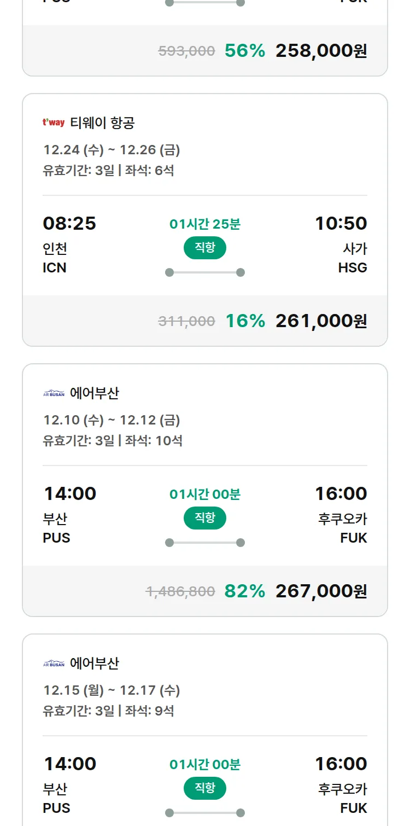Screen dimensions: 410x826
Task: Click the 56% discount label
Action: [245, 51]
